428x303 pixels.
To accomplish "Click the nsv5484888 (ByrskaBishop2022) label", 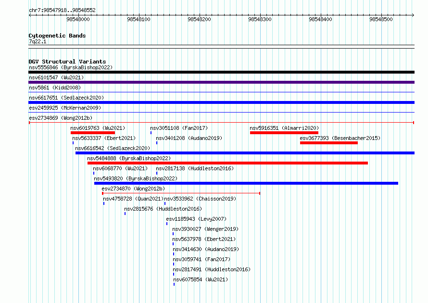I will (129, 158).
